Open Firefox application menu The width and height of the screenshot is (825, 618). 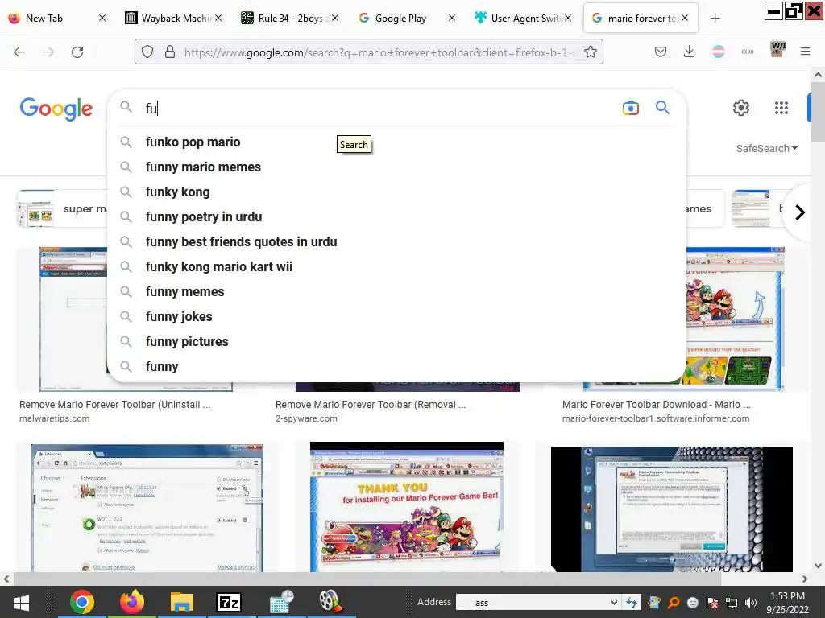(805, 51)
